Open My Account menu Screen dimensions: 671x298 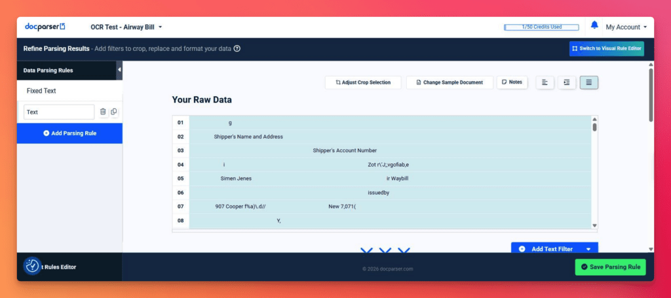626,27
